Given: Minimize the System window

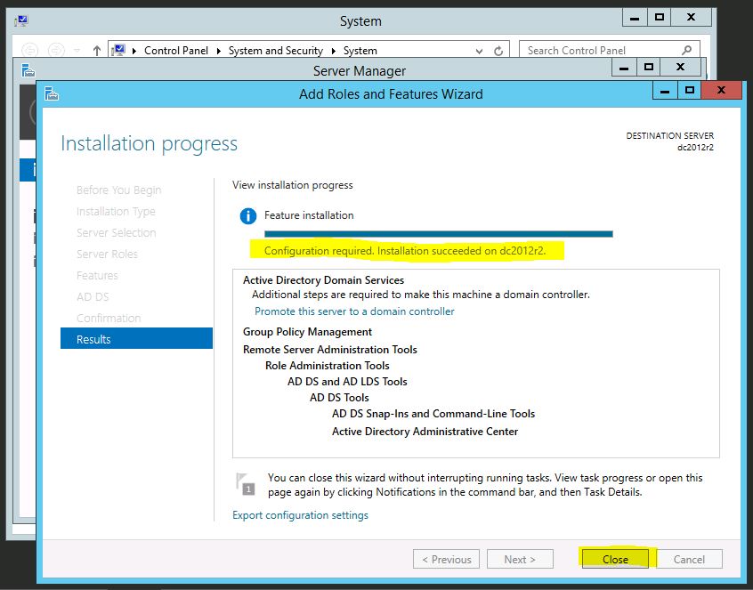Looking at the screenshot, I should [635, 17].
